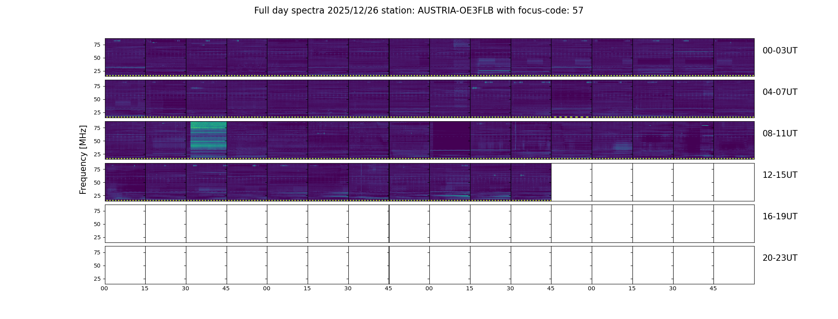Click the plot title mentioning AUSTRIA-OE3FLB

[x=419, y=11]
